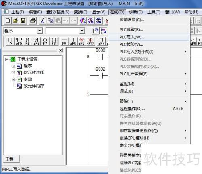Open the 显示(V) menu

99,12
